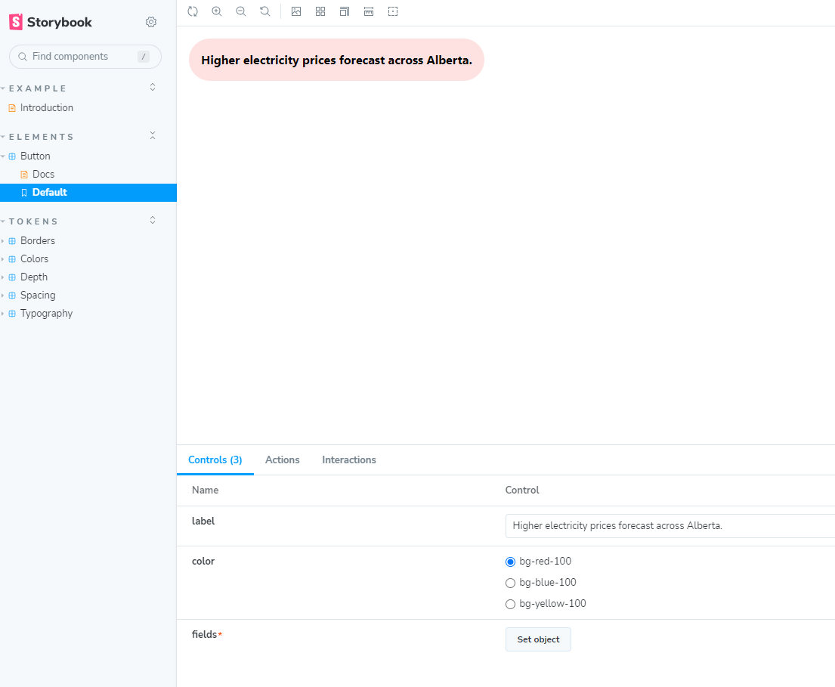This screenshot has height=687, width=835.
Task: Choose the bg-yellow-100 radio option
Action: pos(510,604)
